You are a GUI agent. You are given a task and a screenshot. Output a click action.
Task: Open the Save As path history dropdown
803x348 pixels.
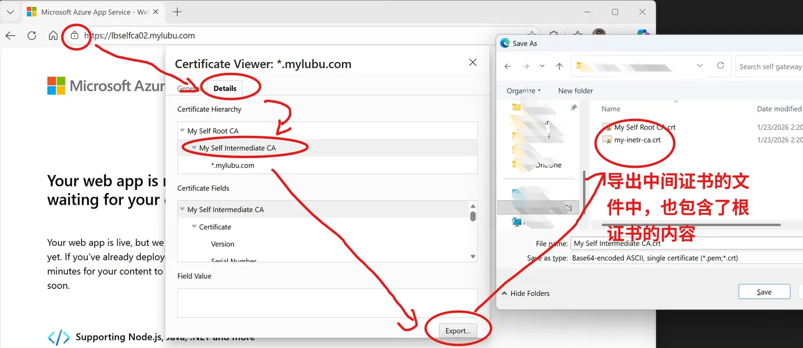click(700, 66)
